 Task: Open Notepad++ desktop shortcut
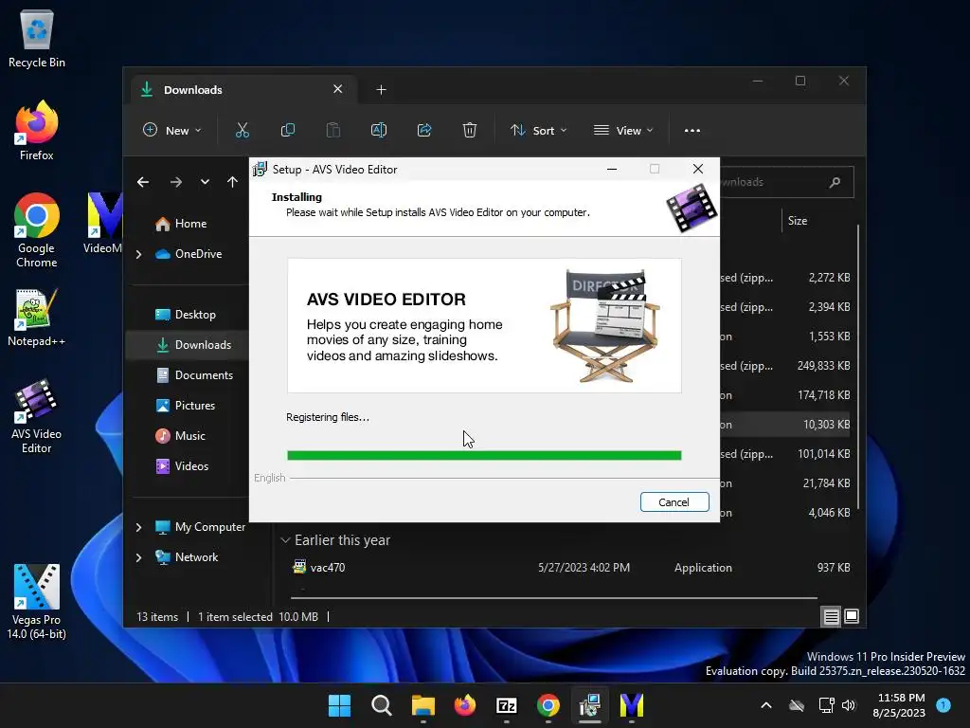37,318
